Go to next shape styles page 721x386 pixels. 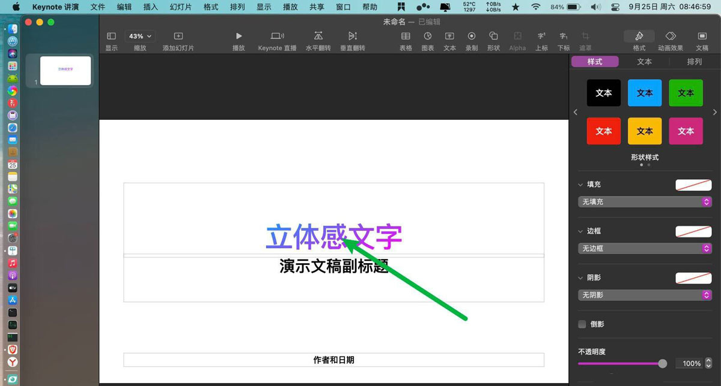(x=714, y=112)
